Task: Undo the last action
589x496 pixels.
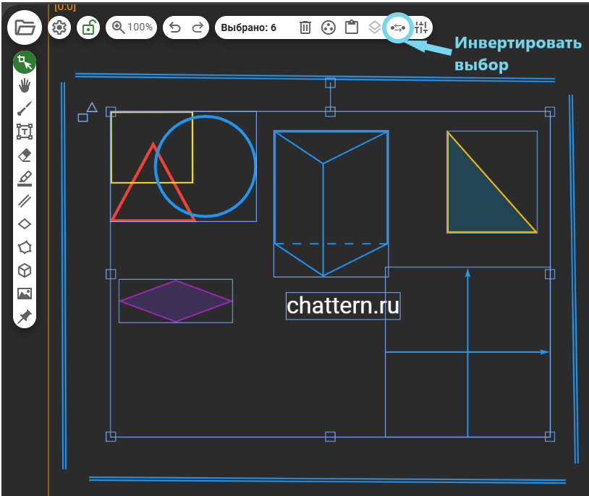Action: coord(174,28)
